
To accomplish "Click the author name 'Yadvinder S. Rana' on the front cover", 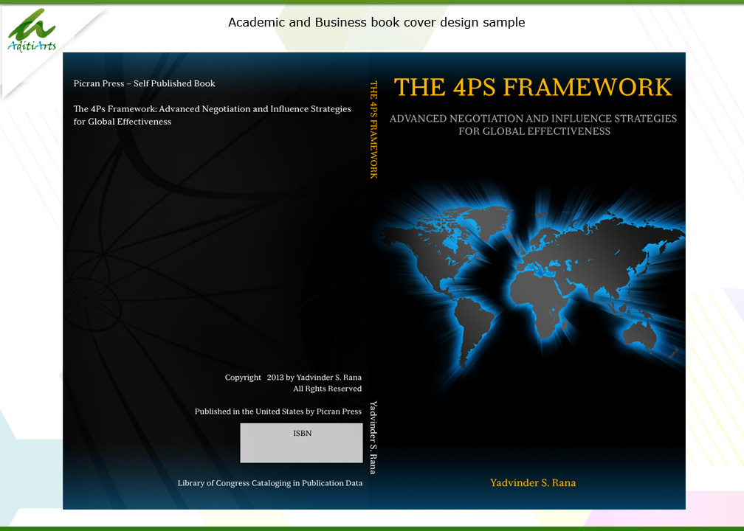I will pyautogui.click(x=533, y=482).
